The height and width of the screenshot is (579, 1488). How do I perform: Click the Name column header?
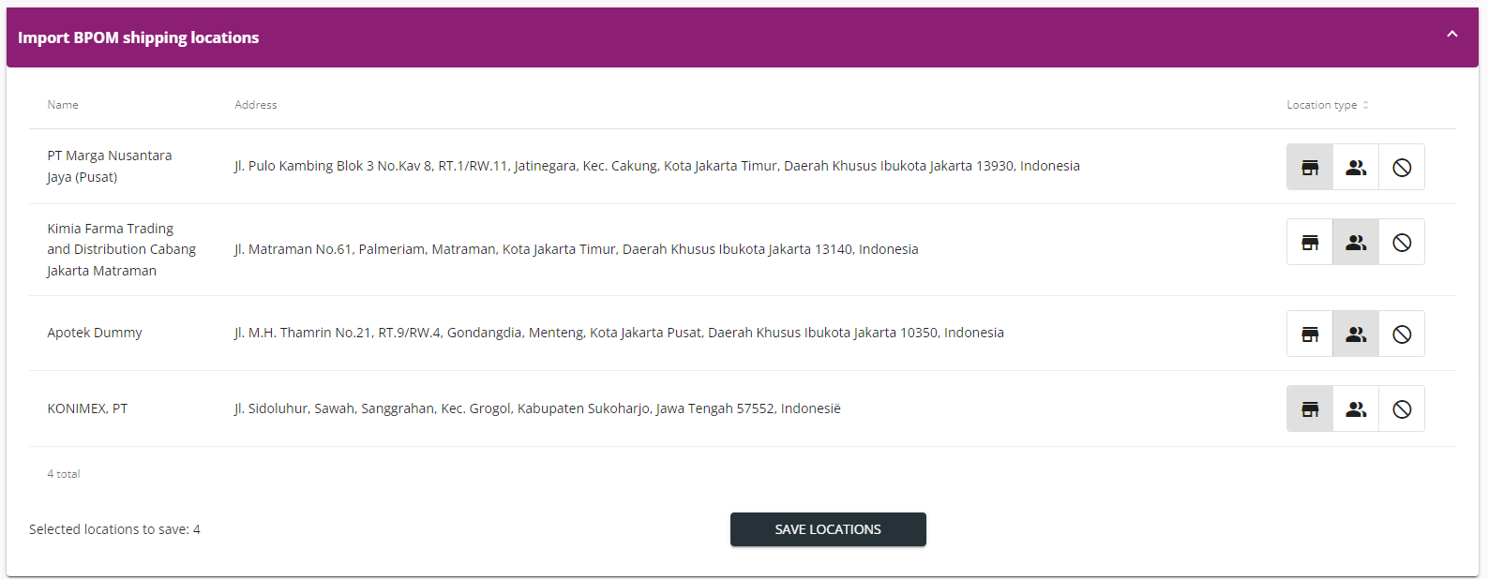(x=63, y=105)
